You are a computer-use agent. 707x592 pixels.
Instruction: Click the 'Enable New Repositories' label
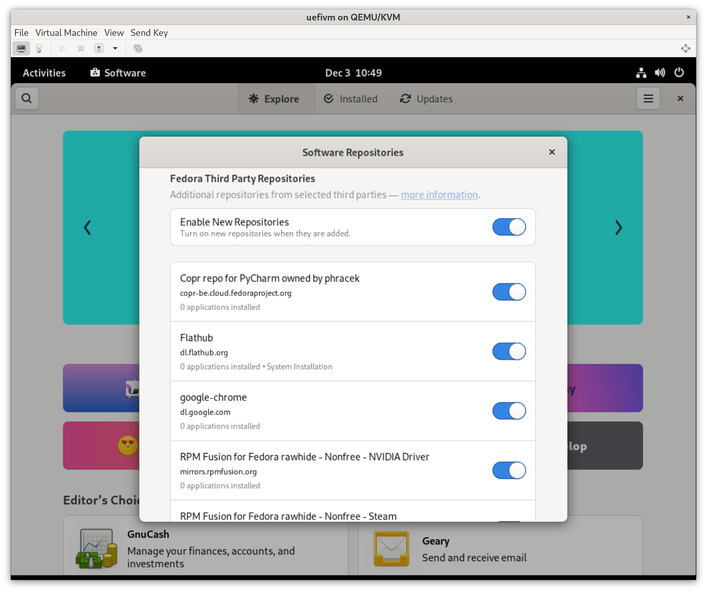pyautogui.click(x=235, y=222)
